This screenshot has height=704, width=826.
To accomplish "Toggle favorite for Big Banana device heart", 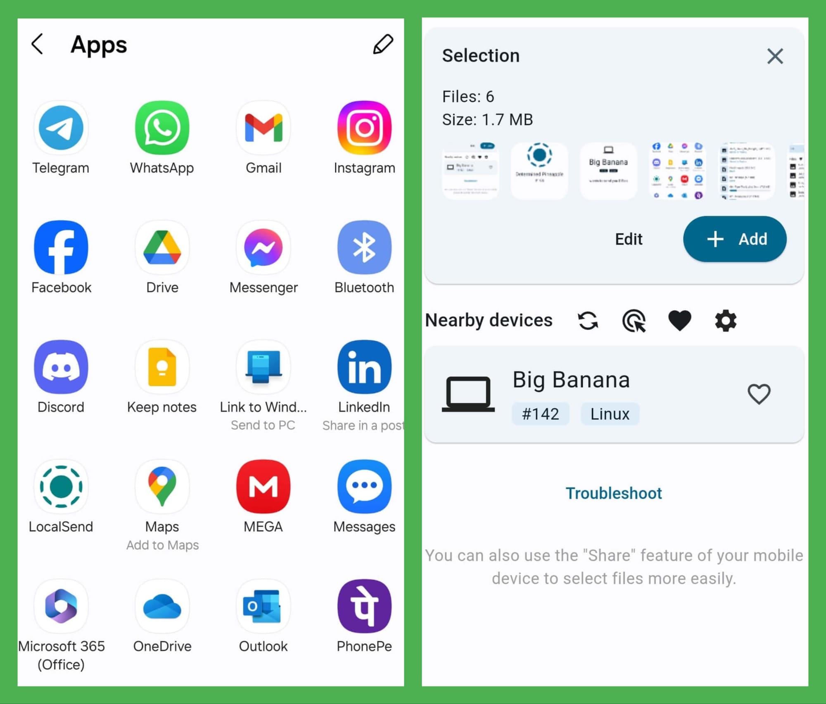I will (x=760, y=394).
